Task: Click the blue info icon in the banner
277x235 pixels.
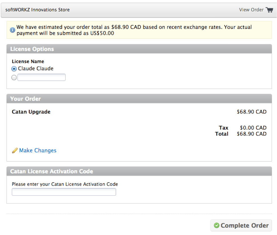Action: pyautogui.click(x=12, y=30)
